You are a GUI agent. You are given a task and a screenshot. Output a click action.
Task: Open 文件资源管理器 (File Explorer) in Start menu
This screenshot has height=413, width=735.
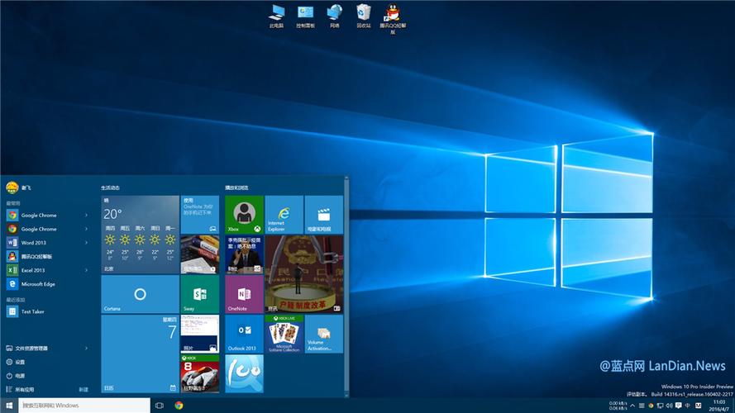point(47,348)
